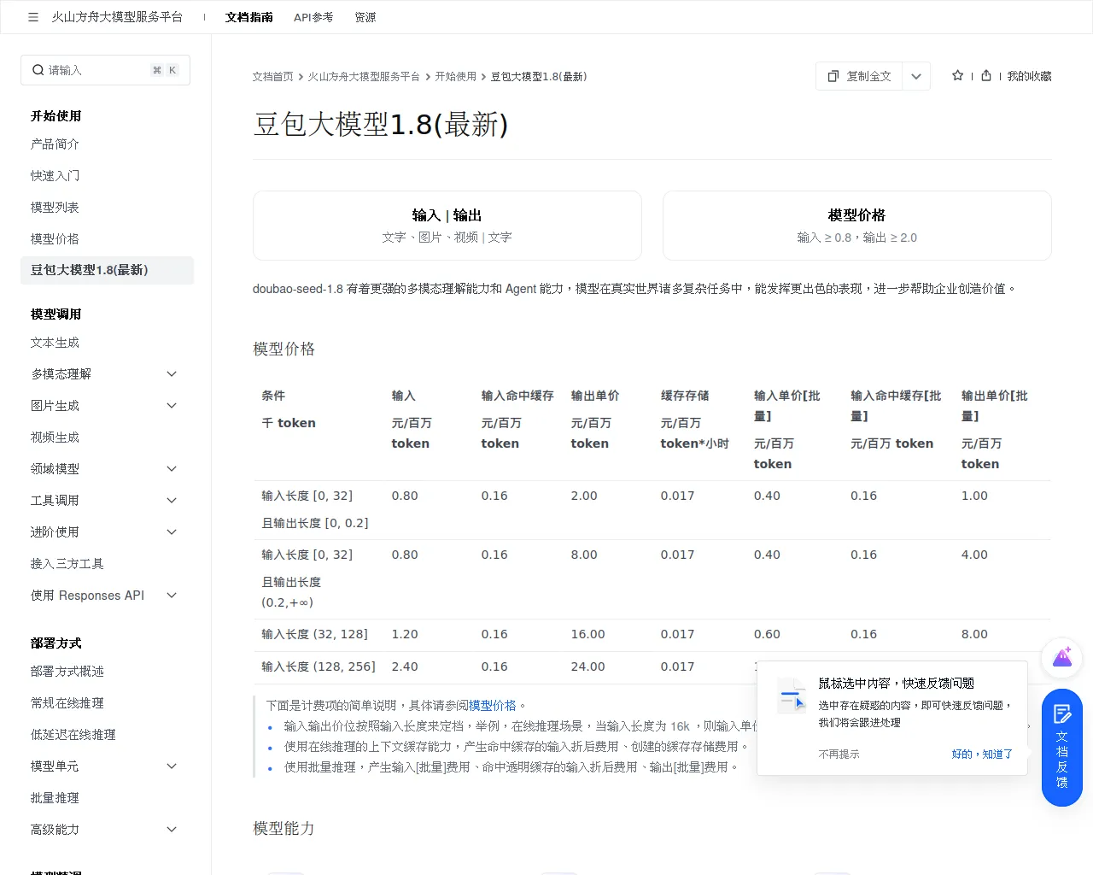Viewport: 1093px width, 875px height.
Task: Click the share icon beside the star
Action: [986, 76]
